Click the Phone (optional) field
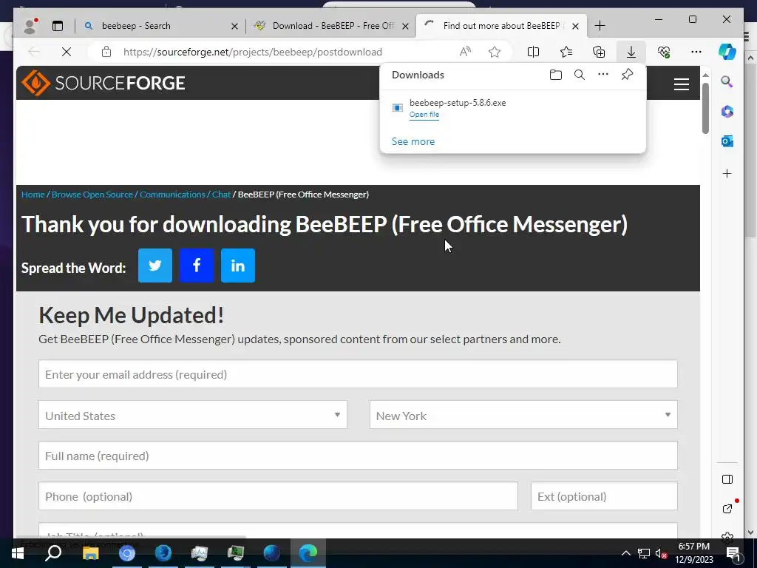The image size is (757, 568). point(278,496)
